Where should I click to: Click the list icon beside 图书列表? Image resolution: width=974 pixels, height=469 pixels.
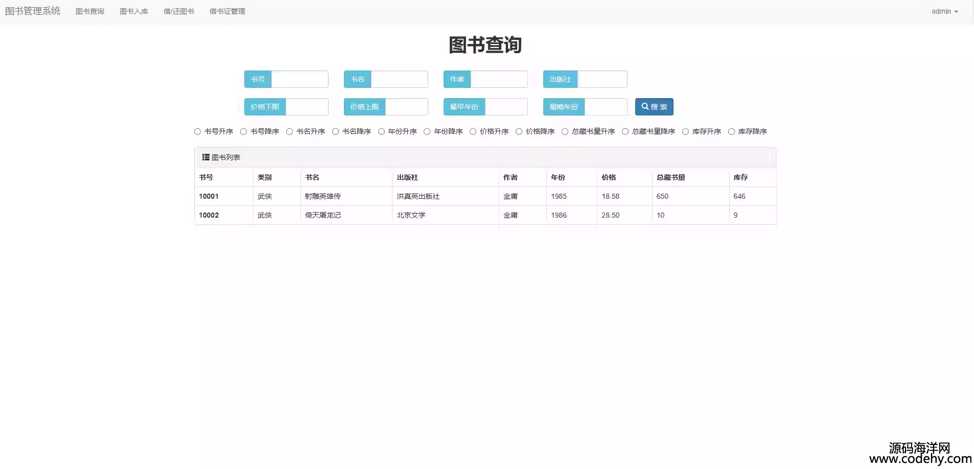click(x=205, y=157)
